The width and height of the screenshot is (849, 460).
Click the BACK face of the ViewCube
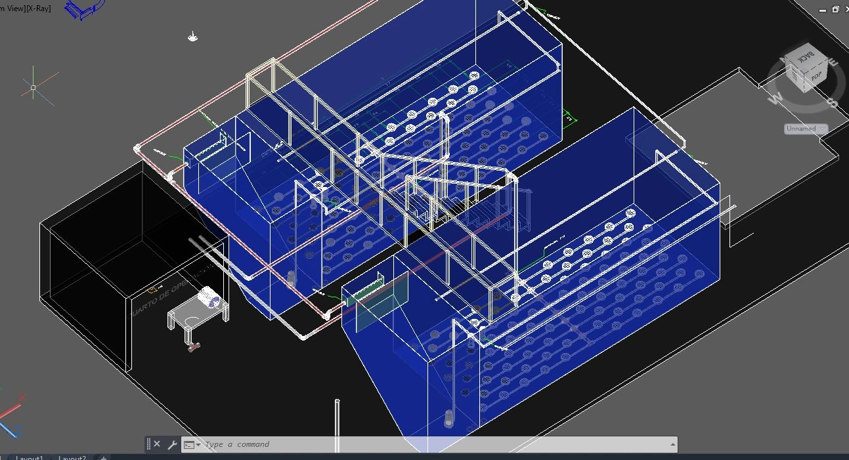(x=806, y=56)
